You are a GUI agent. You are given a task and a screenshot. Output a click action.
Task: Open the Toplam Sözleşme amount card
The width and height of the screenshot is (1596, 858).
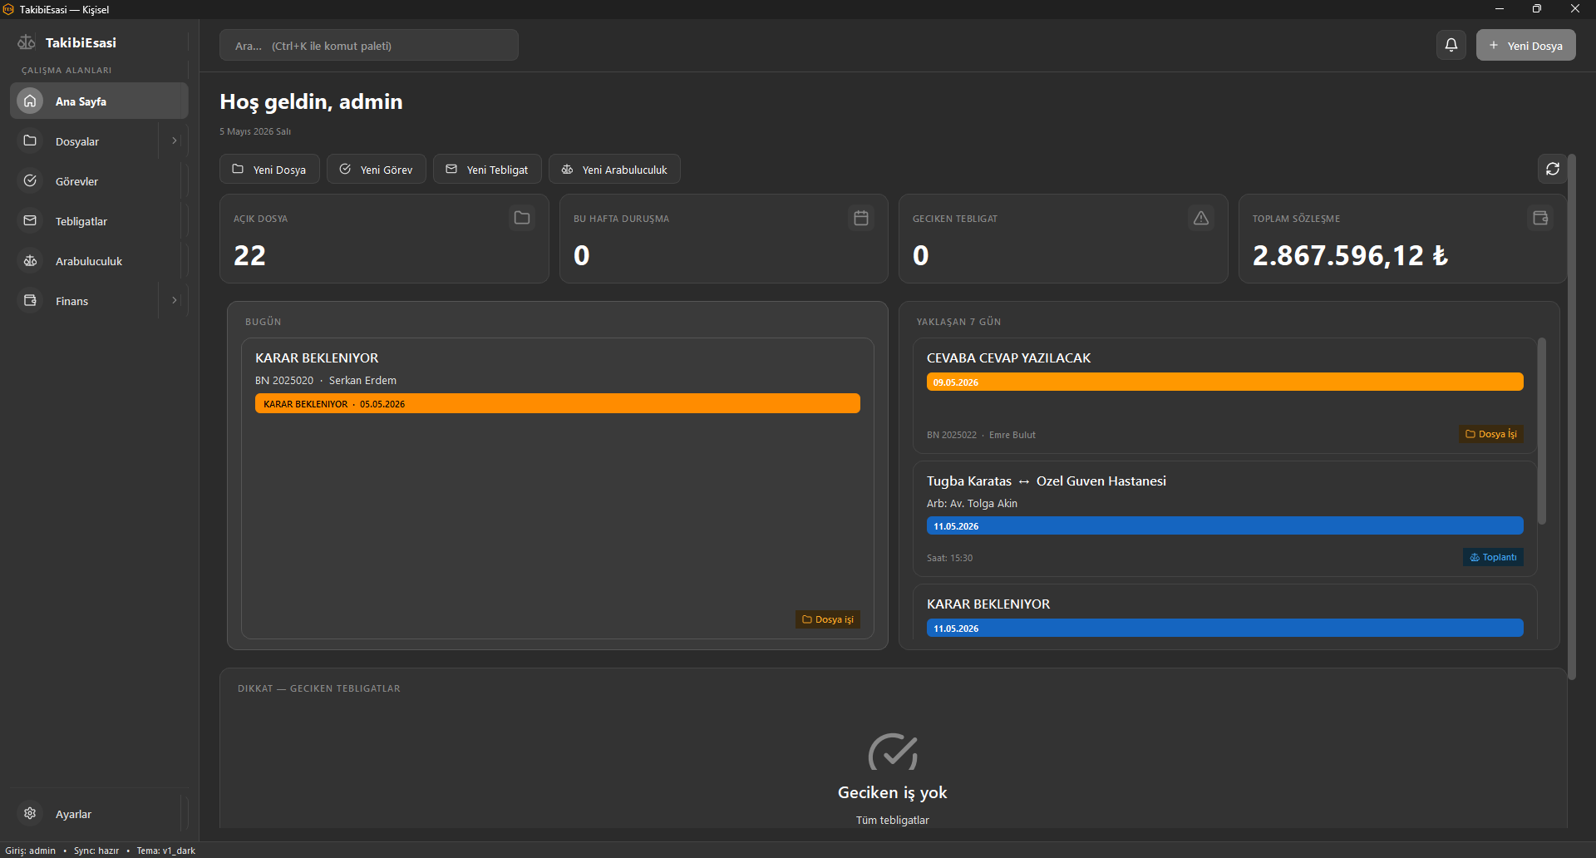pyautogui.click(x=1402, y=239)
